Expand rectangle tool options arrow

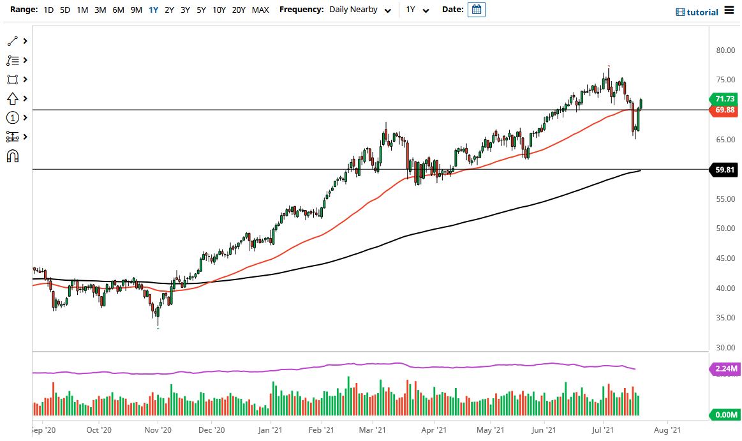(25, 80)
